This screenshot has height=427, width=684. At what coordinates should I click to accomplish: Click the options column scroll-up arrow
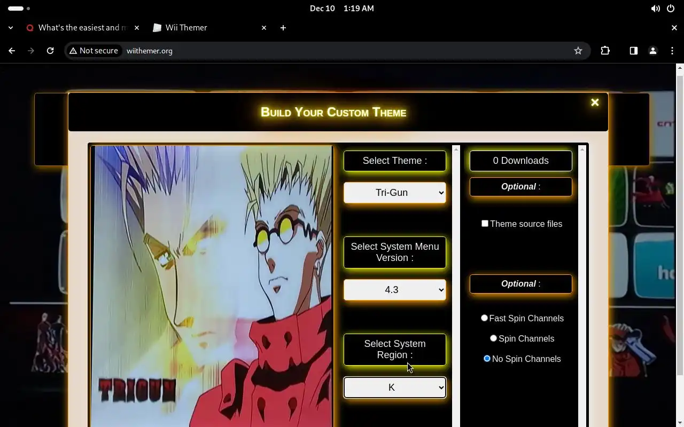click(x=582, y=149)
